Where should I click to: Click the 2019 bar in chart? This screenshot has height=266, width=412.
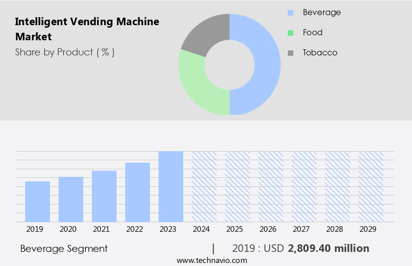[37, 202]
